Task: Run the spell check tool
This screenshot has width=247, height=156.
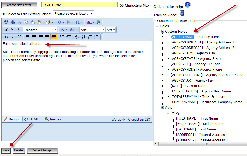Action: coord(6,22)
